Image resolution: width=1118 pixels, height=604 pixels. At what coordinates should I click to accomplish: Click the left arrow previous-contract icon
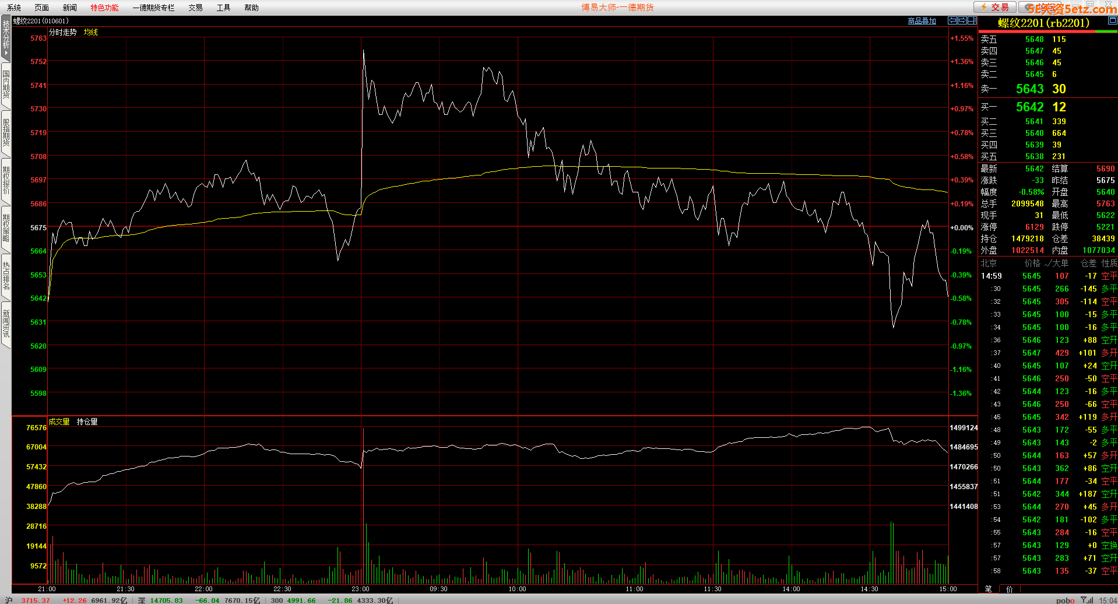[952, 20]
